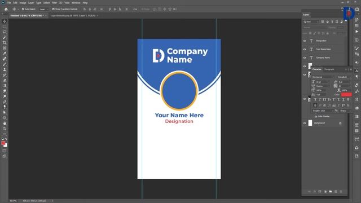This screenshot has width=361, height=203.
Task: Open the Auto-Select Layer dropdown
Action: 43,9
